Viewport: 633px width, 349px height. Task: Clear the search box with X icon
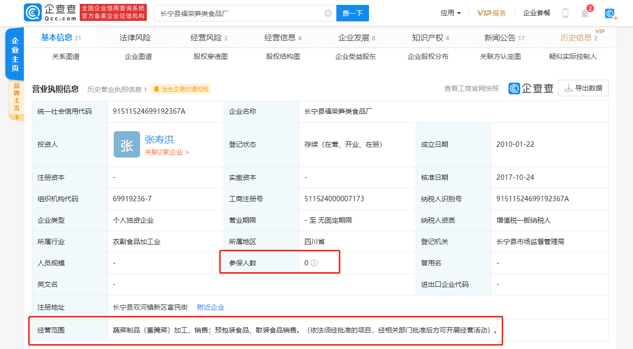tap(328, 13)
